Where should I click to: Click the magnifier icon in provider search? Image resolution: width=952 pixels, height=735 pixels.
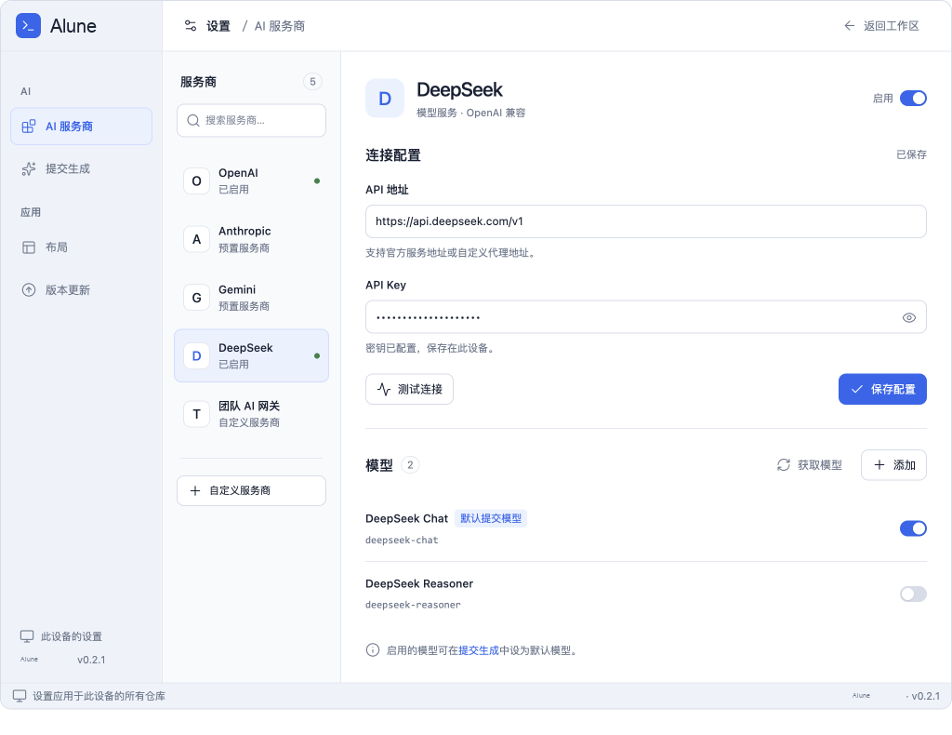[193, 120]
